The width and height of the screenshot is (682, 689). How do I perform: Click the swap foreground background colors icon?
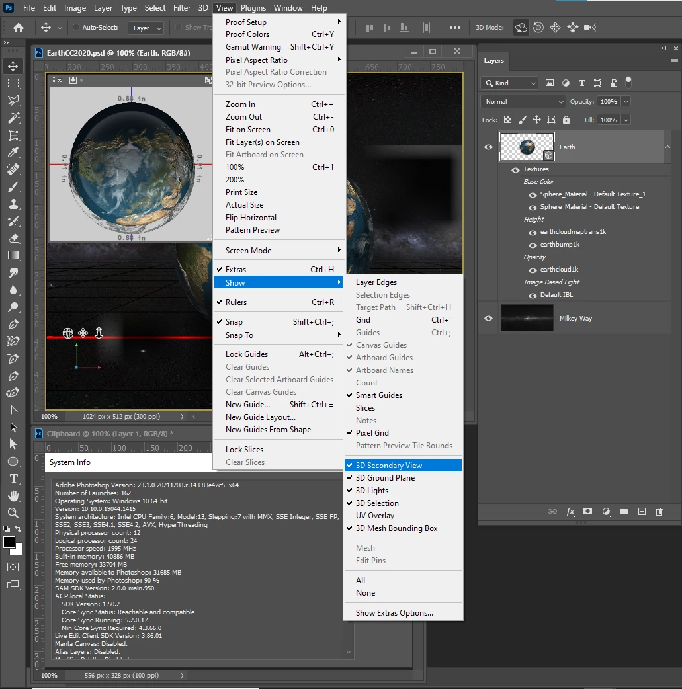pyautogui.click(x=18, y=529)
